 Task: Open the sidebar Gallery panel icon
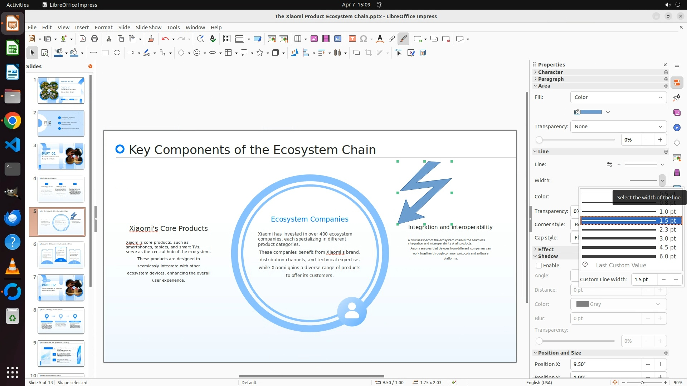[x=677, y=113]
